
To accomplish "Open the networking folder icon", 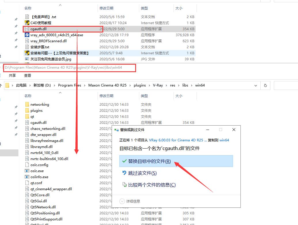I will 27,104.
